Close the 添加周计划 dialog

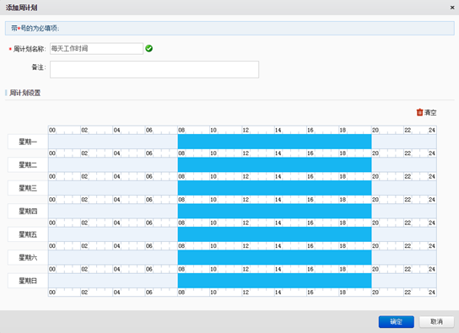(452, 8)
